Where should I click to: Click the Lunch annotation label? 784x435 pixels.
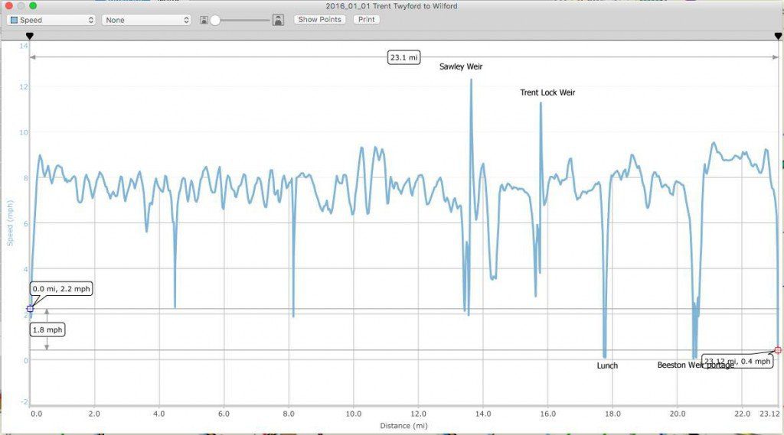click(607, 366)
